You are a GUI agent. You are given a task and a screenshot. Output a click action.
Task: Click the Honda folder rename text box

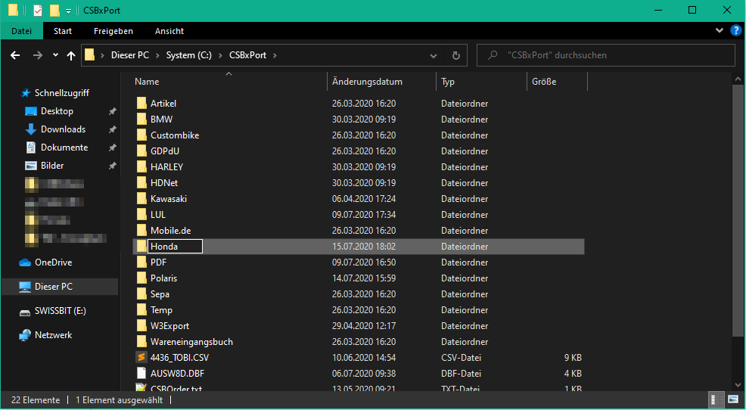point(175,247)
